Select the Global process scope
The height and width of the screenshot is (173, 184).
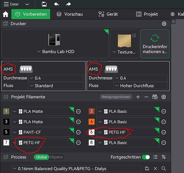42,157
